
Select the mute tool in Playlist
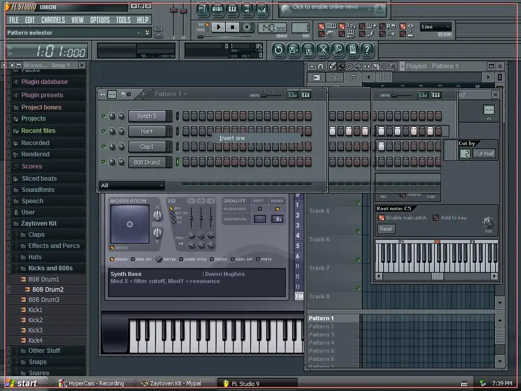pos(358,66)
